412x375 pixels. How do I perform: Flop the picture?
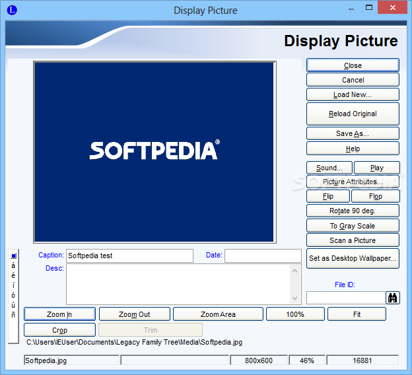[x=376, y=196]
